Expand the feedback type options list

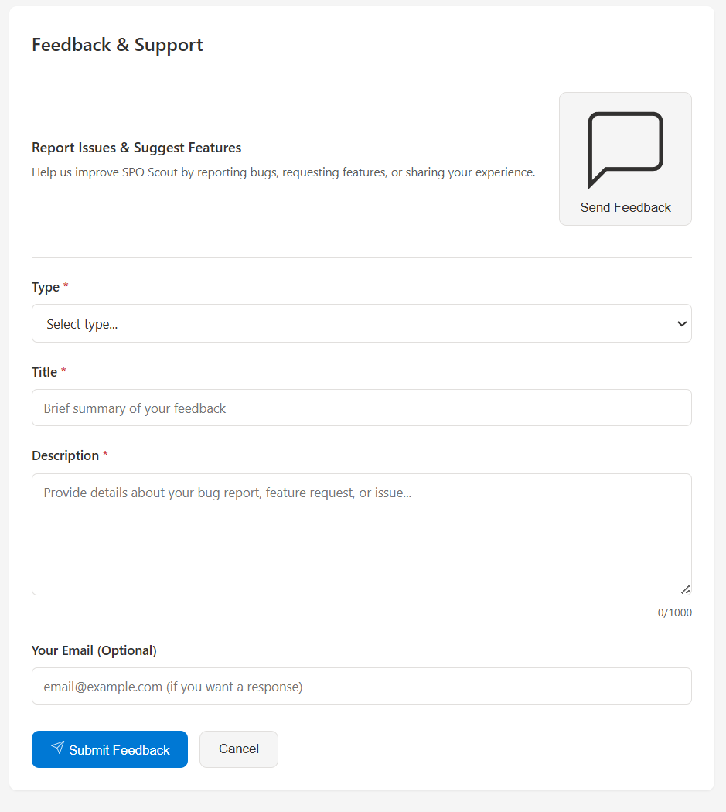coord(362,323)
